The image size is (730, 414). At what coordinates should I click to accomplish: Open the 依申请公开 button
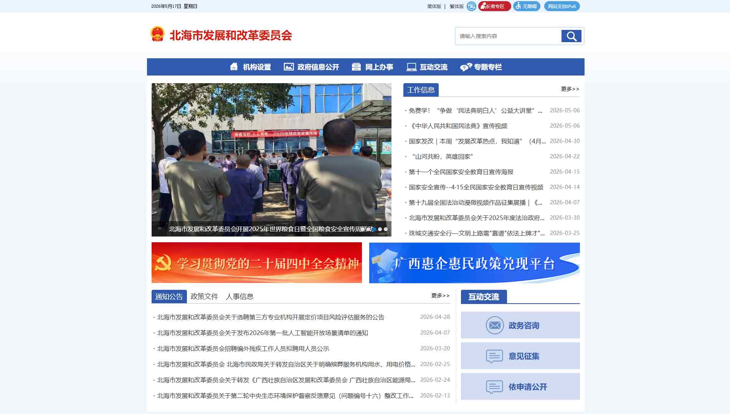coord(520,386)
